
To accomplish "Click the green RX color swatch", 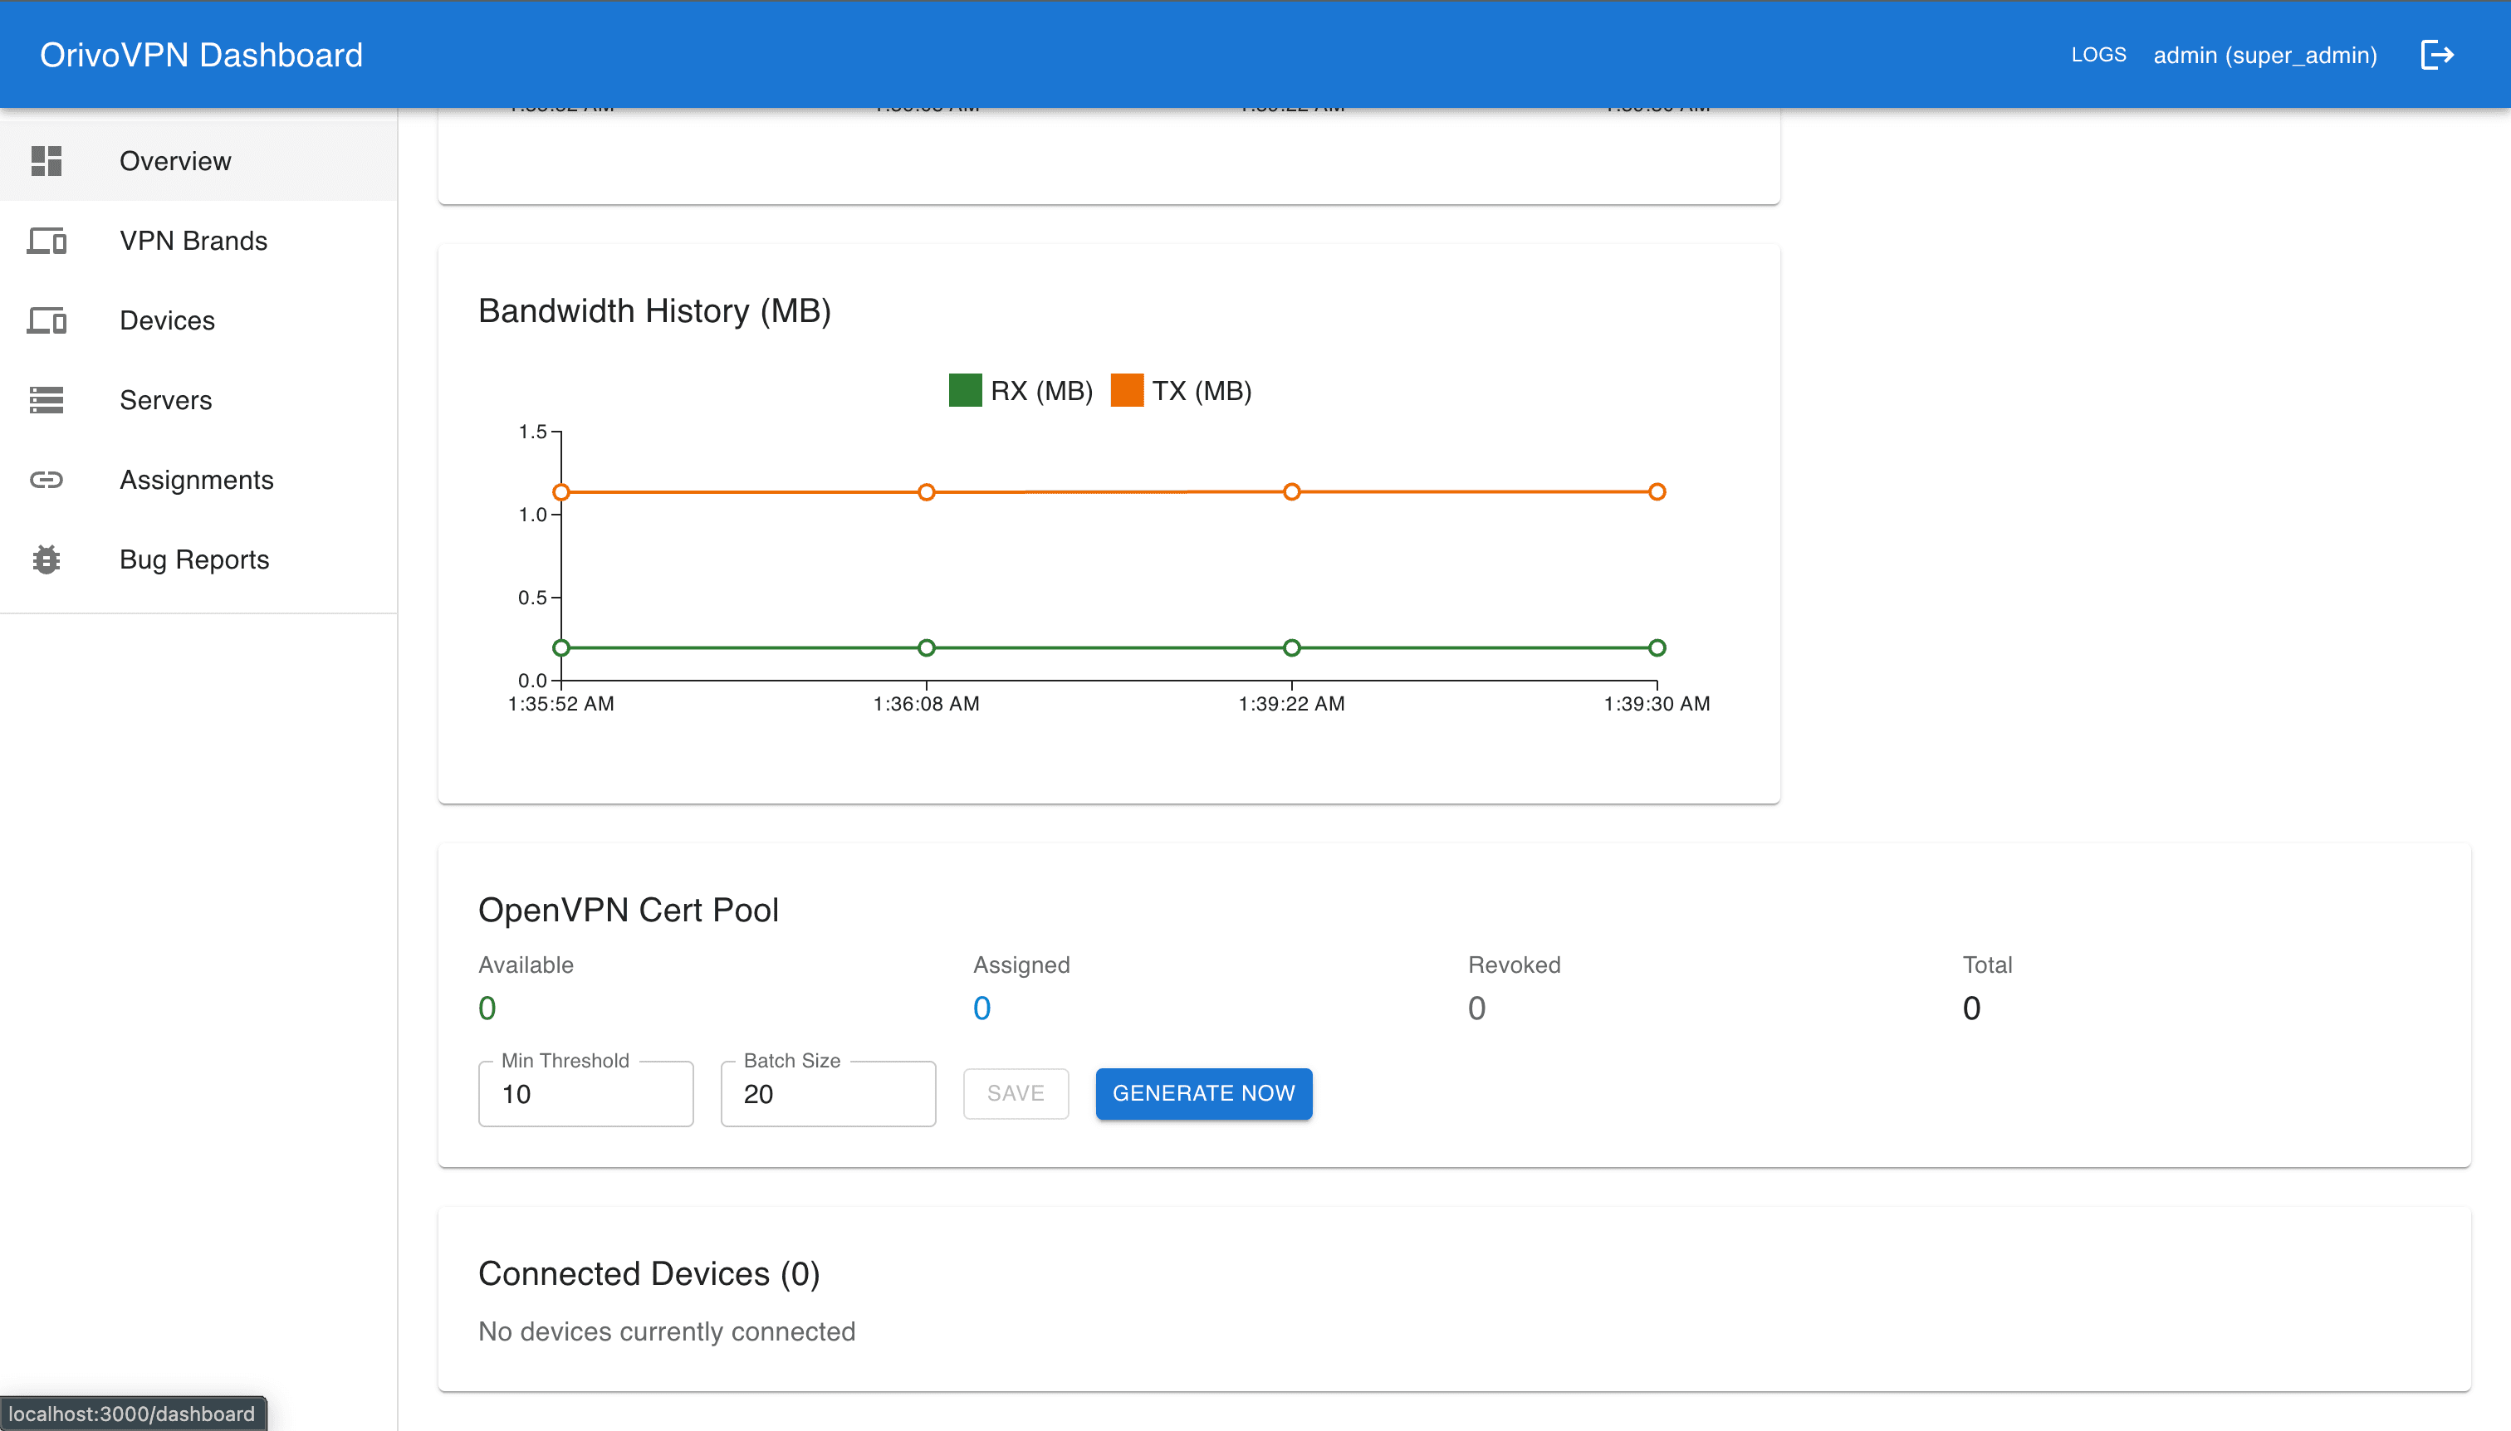I will pos(966,390).
